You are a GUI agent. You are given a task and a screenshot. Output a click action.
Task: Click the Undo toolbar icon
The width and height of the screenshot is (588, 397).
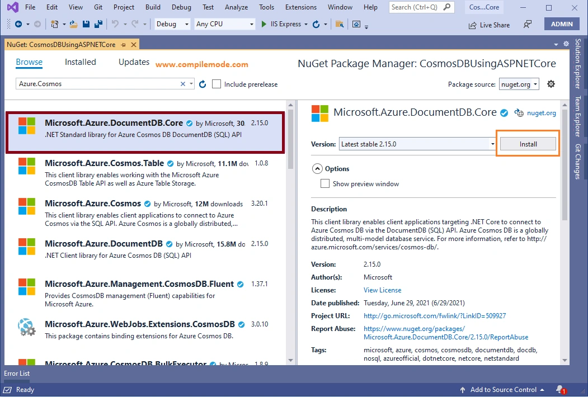tap(115, 24)
